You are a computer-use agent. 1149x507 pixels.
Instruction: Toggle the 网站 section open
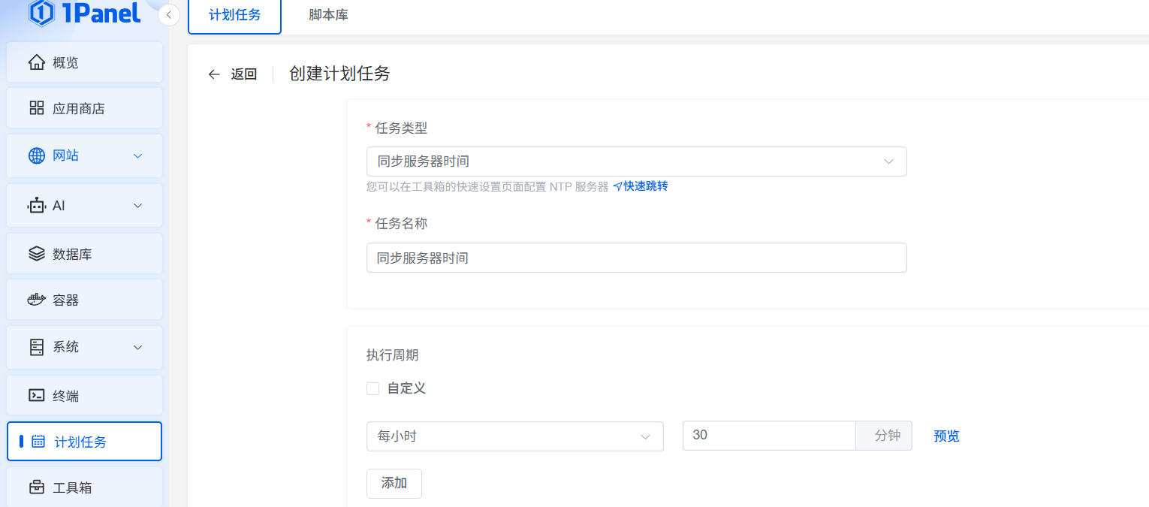click(x=84, y=155)
